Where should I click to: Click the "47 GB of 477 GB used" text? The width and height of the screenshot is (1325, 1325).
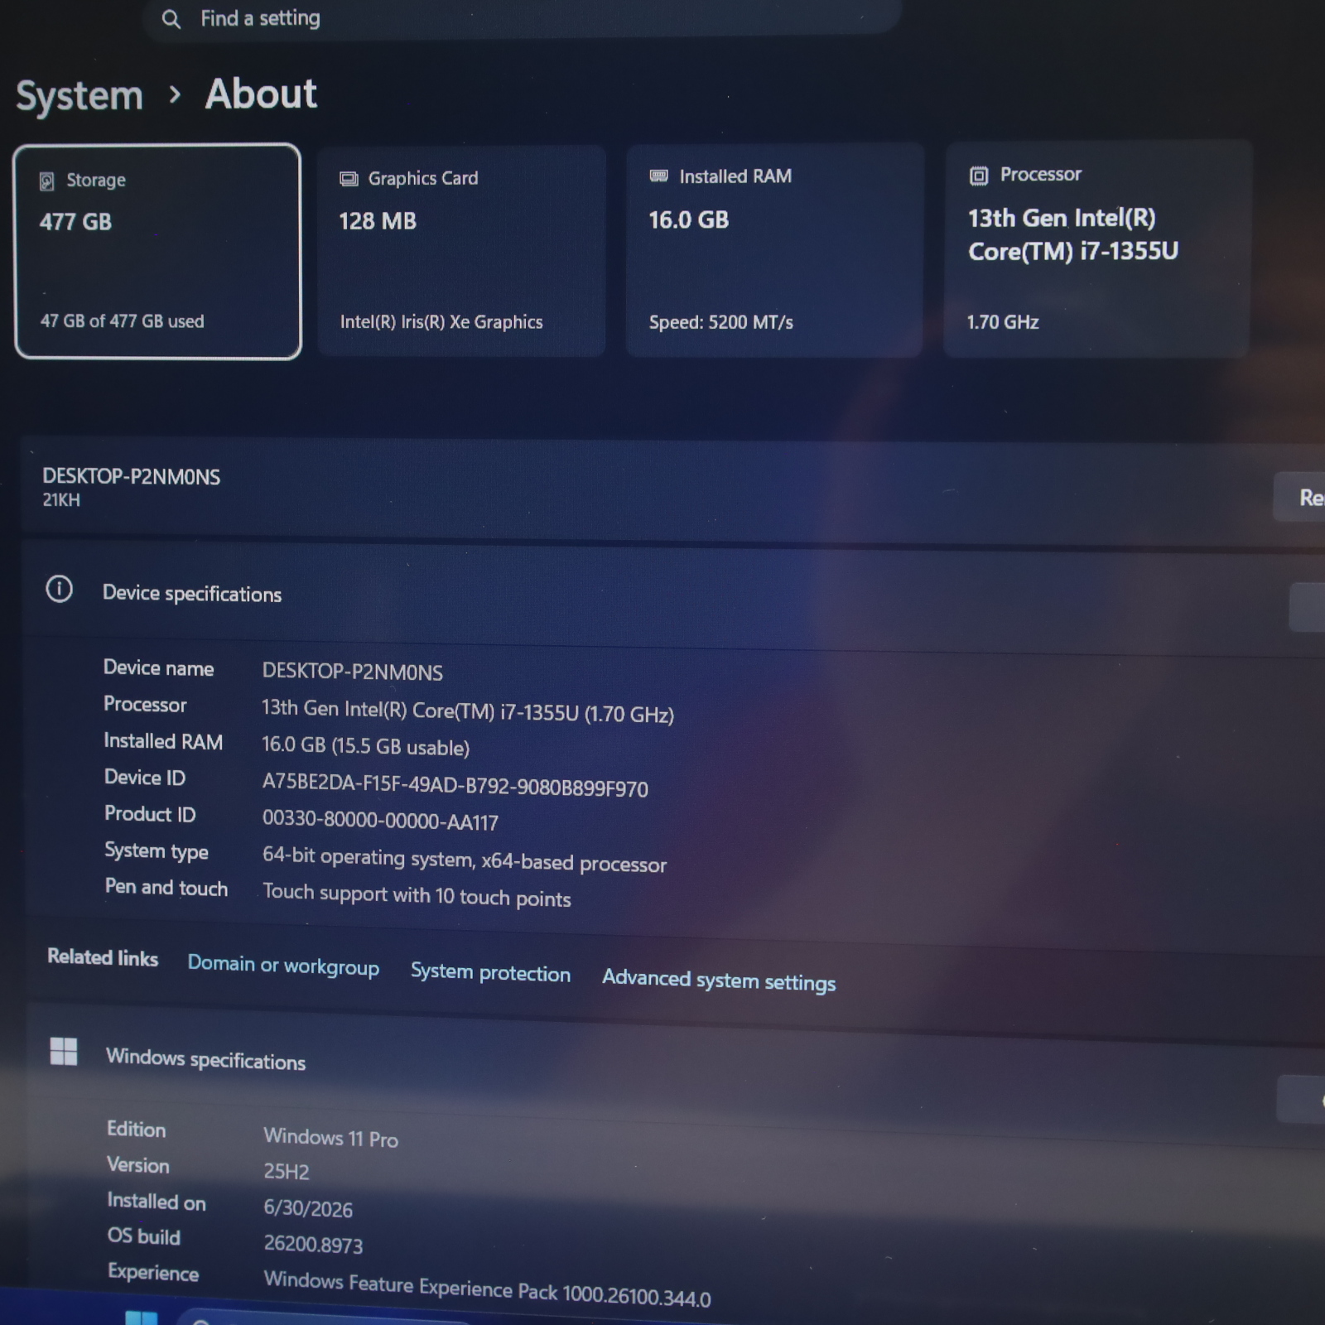pos(123,321)
